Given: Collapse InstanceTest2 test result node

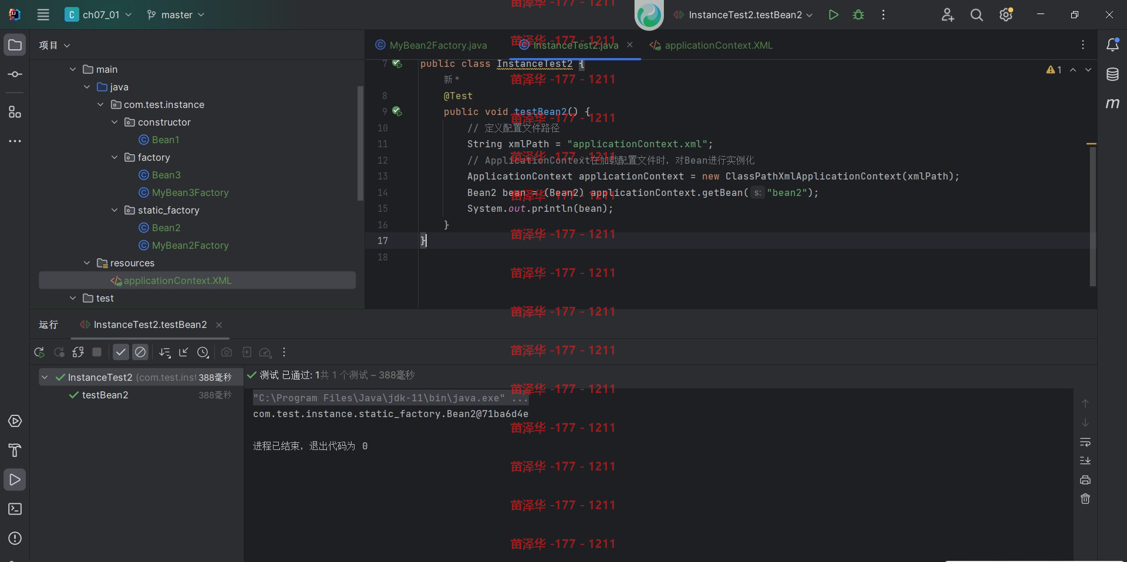Looking at the screenshot, I should click(45, 377).
